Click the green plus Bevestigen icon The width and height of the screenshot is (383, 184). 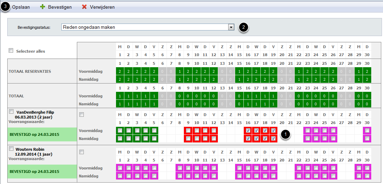click(x=43, y=7)
